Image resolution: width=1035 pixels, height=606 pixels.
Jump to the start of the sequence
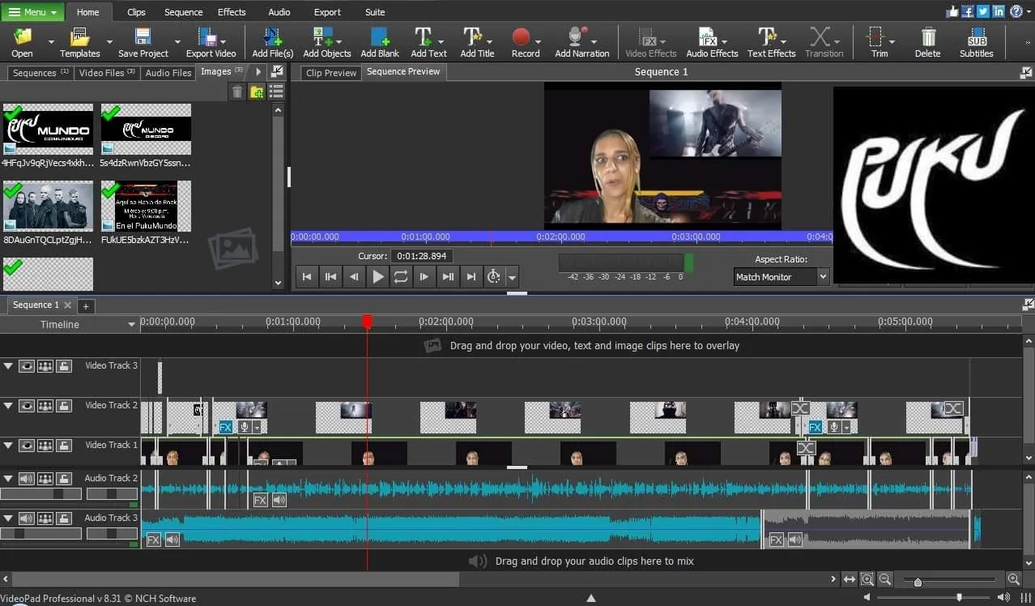tap(307, 276)
